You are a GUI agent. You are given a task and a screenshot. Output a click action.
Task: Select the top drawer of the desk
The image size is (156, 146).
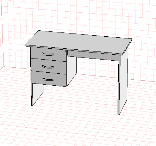(x=48, y=54)
